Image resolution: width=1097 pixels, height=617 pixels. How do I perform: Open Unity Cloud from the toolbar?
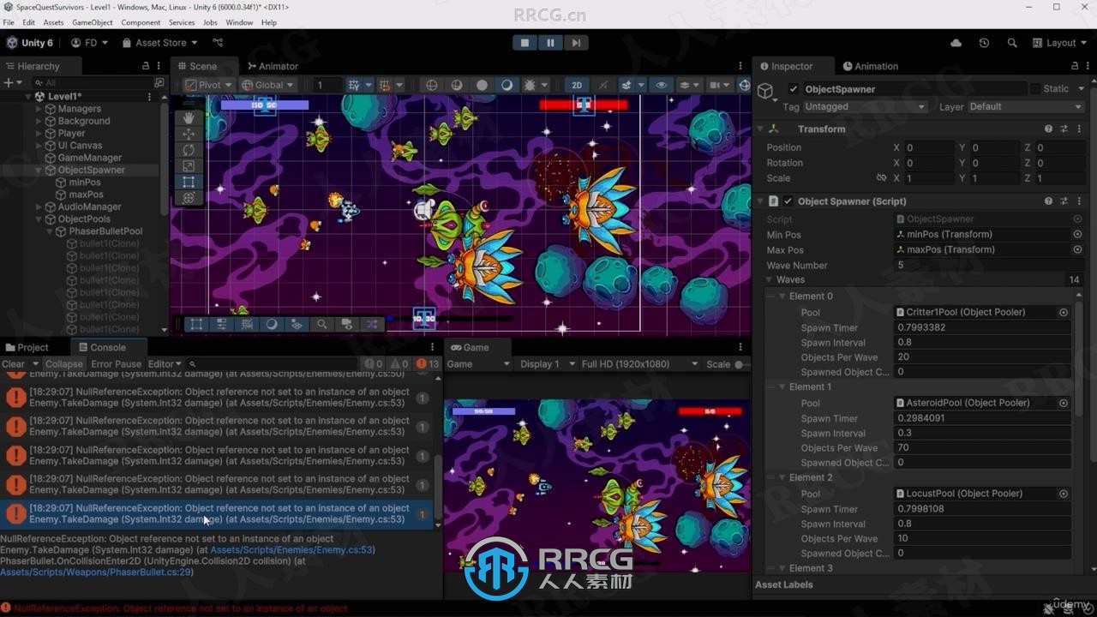pyautogui.click(x=956, y=43)
